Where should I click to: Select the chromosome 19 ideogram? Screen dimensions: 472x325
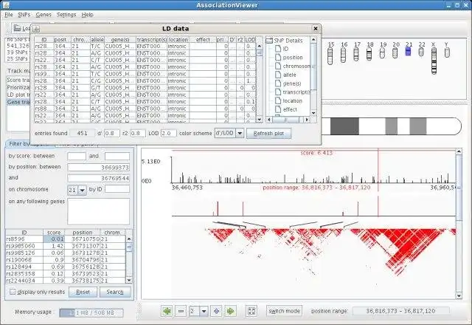coord(382,53)
